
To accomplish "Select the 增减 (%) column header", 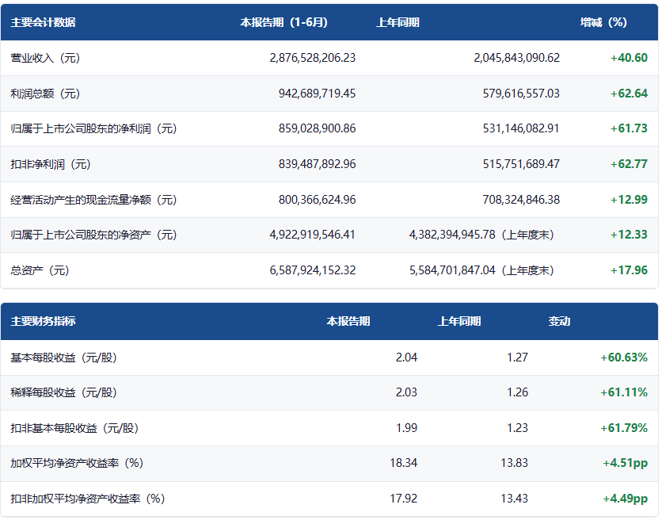I will tap(603, 22).
